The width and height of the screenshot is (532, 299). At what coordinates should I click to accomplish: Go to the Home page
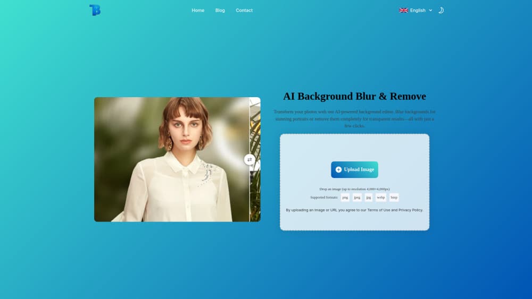tap(198, 10)
